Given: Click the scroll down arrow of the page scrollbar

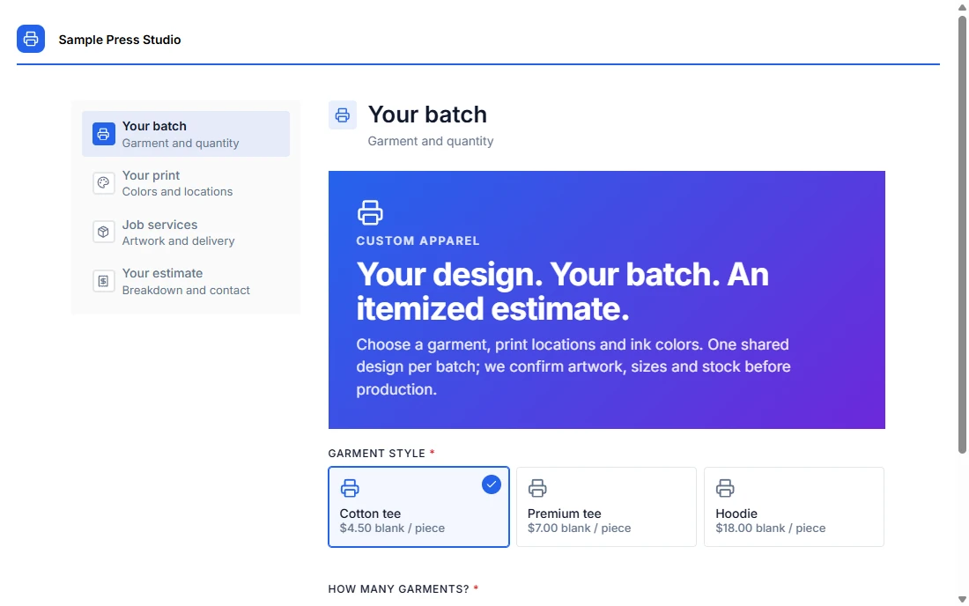Looking at the screenshot, I should click(x=962, y=599).
